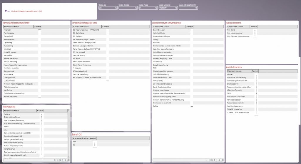Screen dimensions: 301x164
Task: Click the search icon in Choose Antwoord tekst
Action: click(196, 8)
